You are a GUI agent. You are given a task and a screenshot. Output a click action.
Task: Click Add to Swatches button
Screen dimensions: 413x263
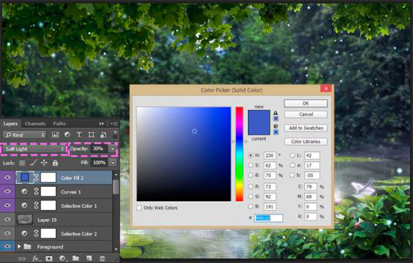pos(306,128)
